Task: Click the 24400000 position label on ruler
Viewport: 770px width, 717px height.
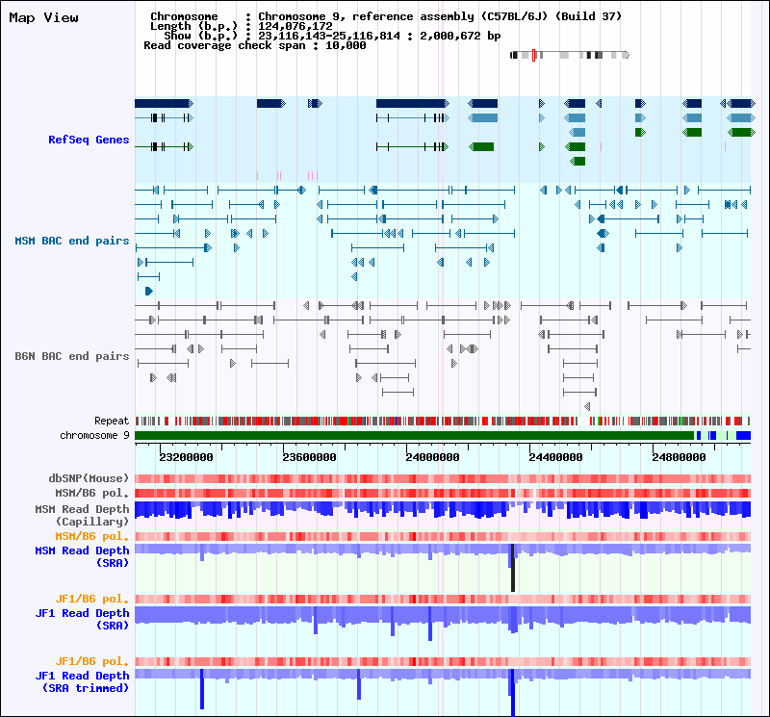Action: pos(556,457)
